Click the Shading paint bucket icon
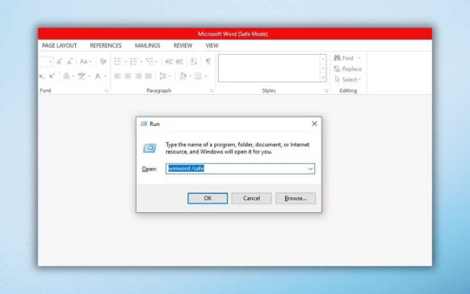The height and width of the screenshot is (294, 470). coord(183,76)
